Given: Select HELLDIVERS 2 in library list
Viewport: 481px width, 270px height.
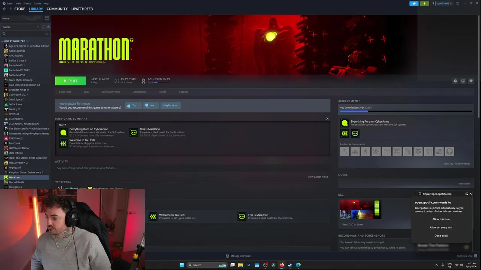Looking at the screenshot, I should pos(18,163).
